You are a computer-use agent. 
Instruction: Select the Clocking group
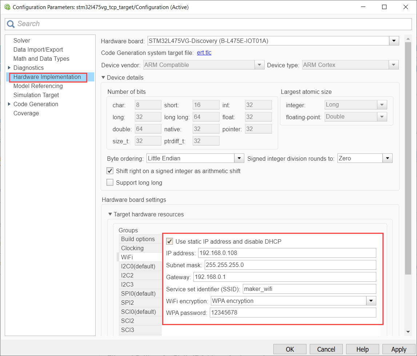point(132,248)
